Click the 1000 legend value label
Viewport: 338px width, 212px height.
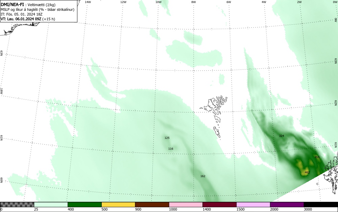coord(173,209)
